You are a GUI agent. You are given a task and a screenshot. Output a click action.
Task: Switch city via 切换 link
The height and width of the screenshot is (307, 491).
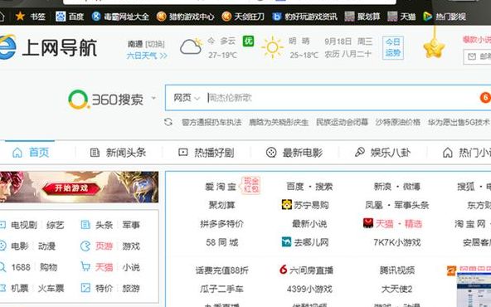[155, 44]
